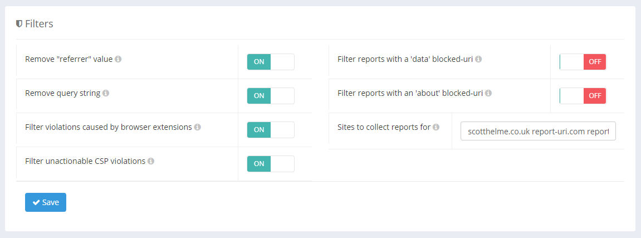Click the "Remove query string" label text
The width and height of the screenshot is (641, 238).
point(62,93)
